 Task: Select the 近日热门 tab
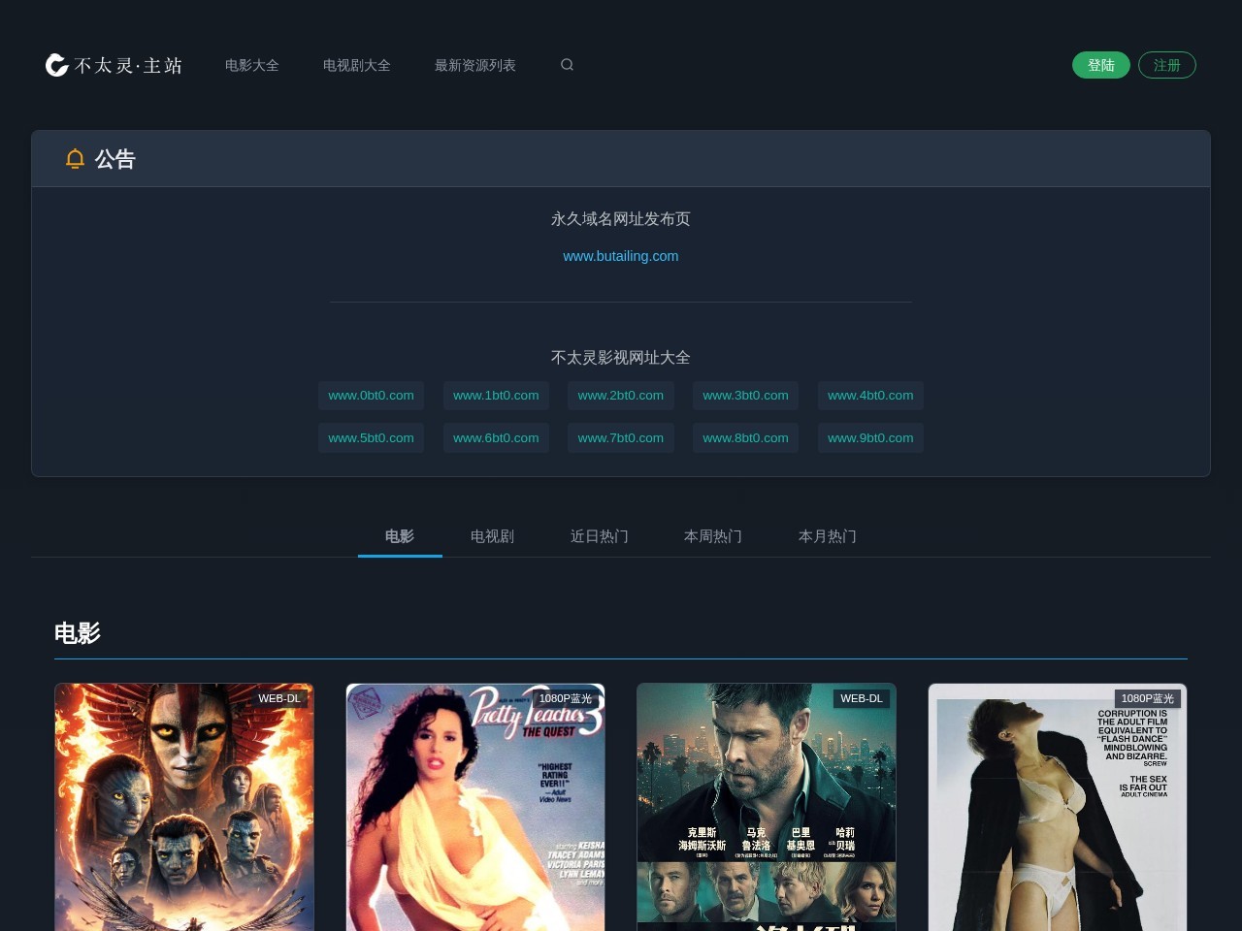pos(599,536)
